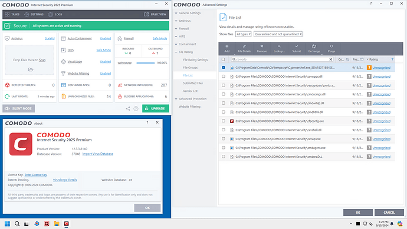
Task: Click the green Upgrade button
Action: [156, 108]
